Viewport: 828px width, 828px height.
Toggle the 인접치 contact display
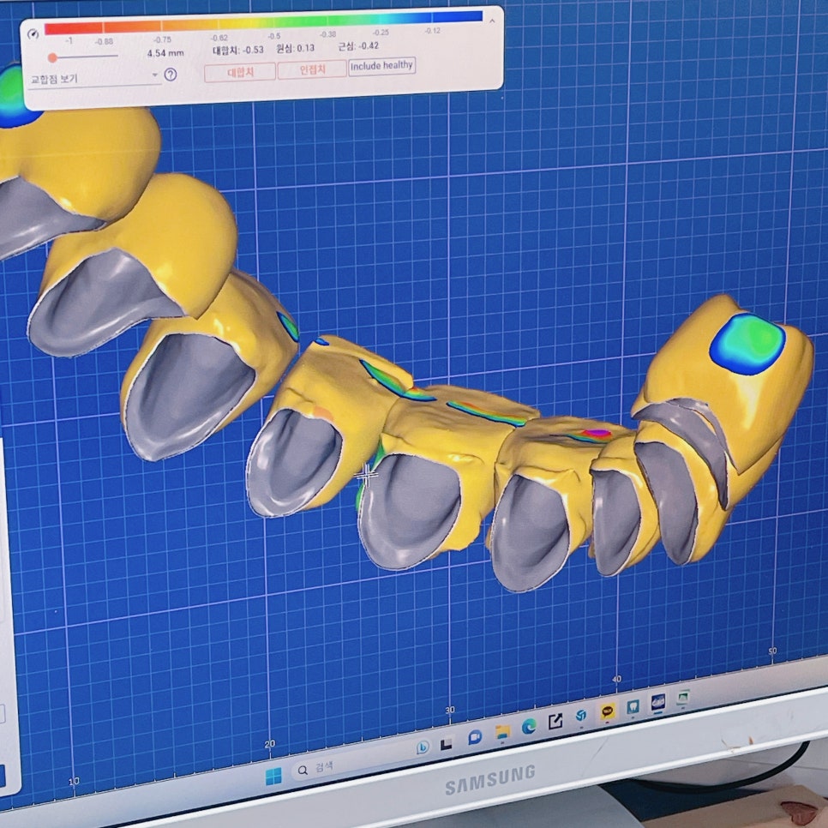[312, 69]
